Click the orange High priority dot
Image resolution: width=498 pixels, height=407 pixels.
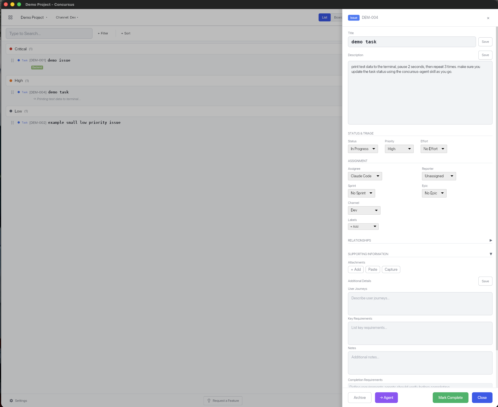pyautogui.click(x=11, y=80)
